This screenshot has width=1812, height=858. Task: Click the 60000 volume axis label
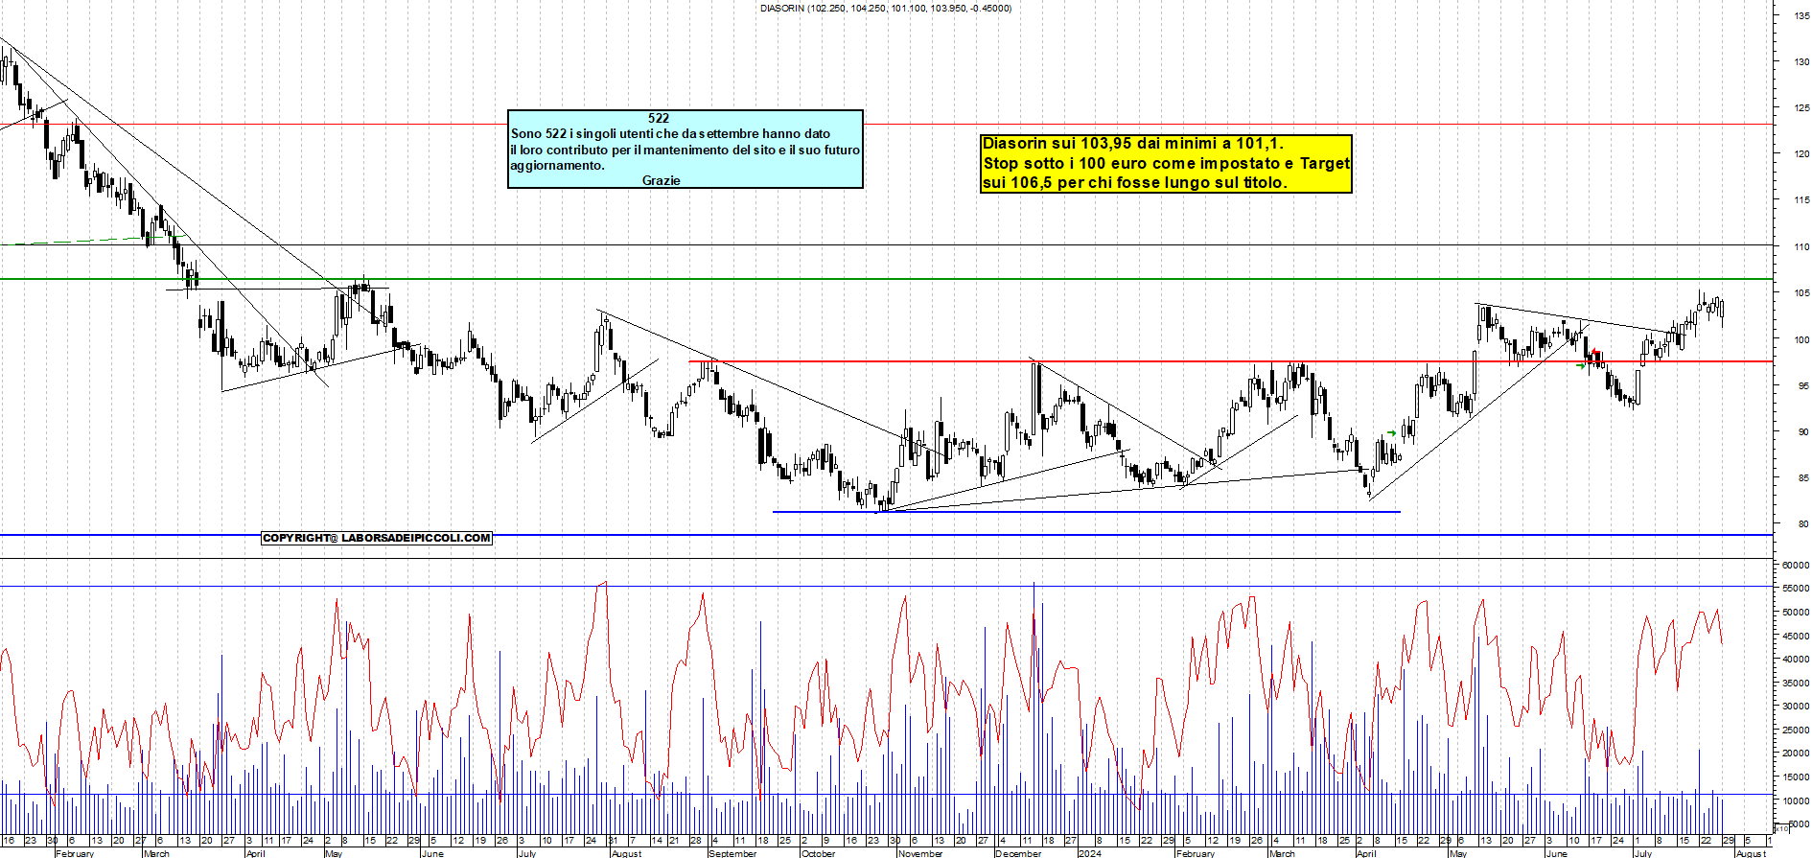(x=1796, y=566)
